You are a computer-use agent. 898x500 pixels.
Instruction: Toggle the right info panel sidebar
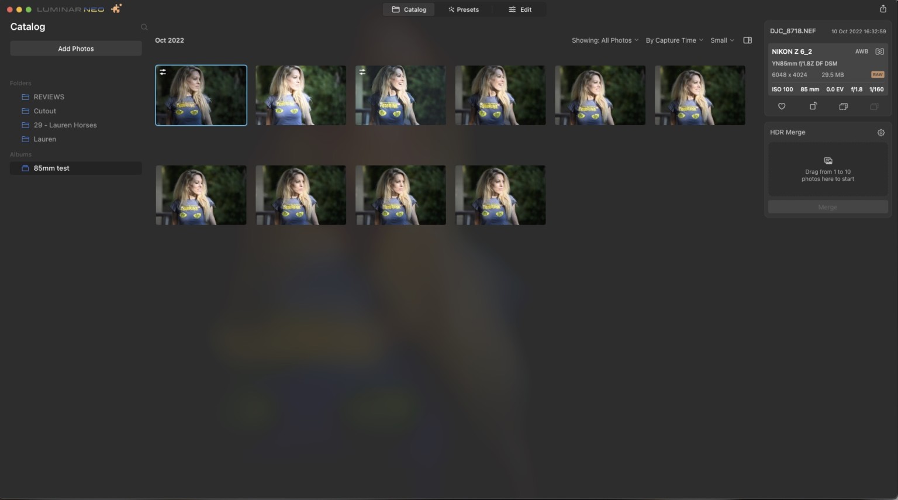pos(747,40)
